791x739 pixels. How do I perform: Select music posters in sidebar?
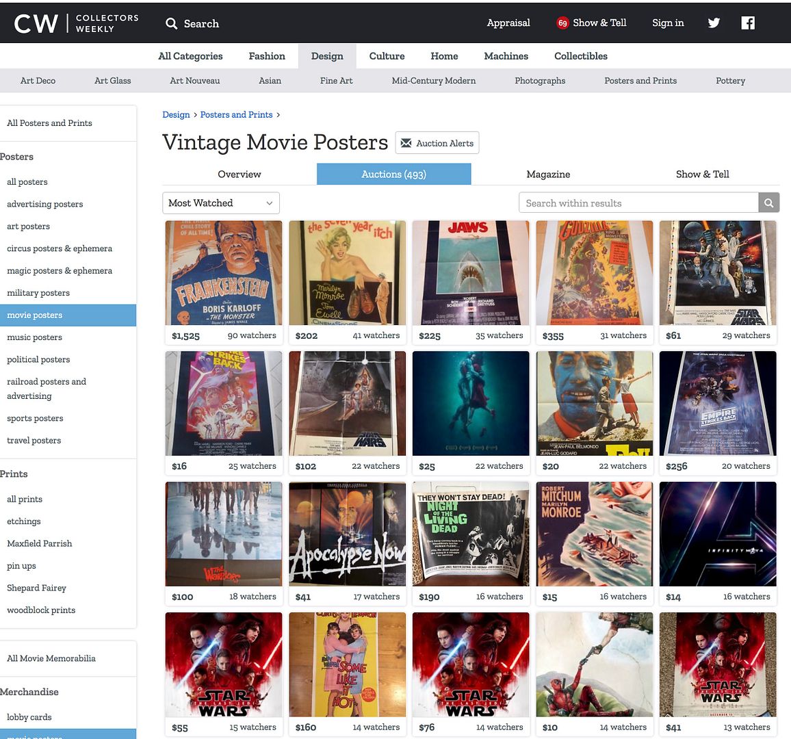34,337
